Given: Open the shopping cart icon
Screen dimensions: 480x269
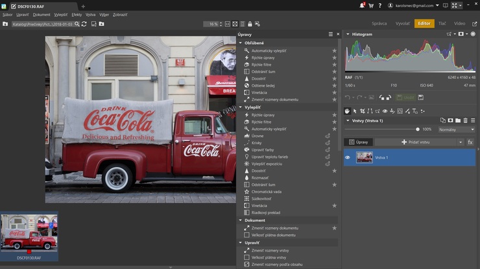Looking at the screenshot, I should coord(371,5).
